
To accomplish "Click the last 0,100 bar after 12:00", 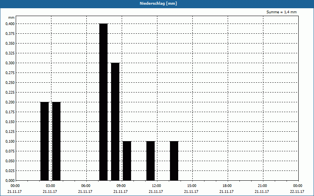I will [174, 161].
